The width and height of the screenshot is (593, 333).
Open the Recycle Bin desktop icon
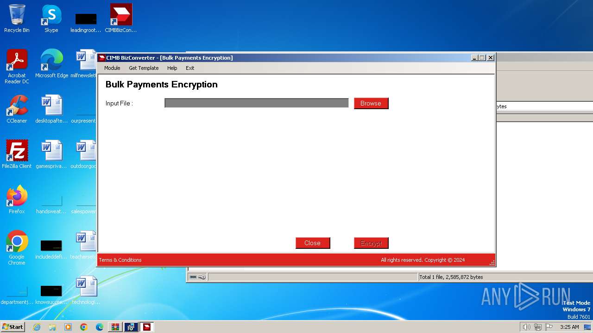tap(17, 18)
